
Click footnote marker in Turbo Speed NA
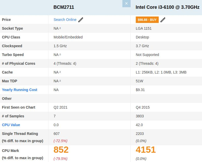point(60,54)
